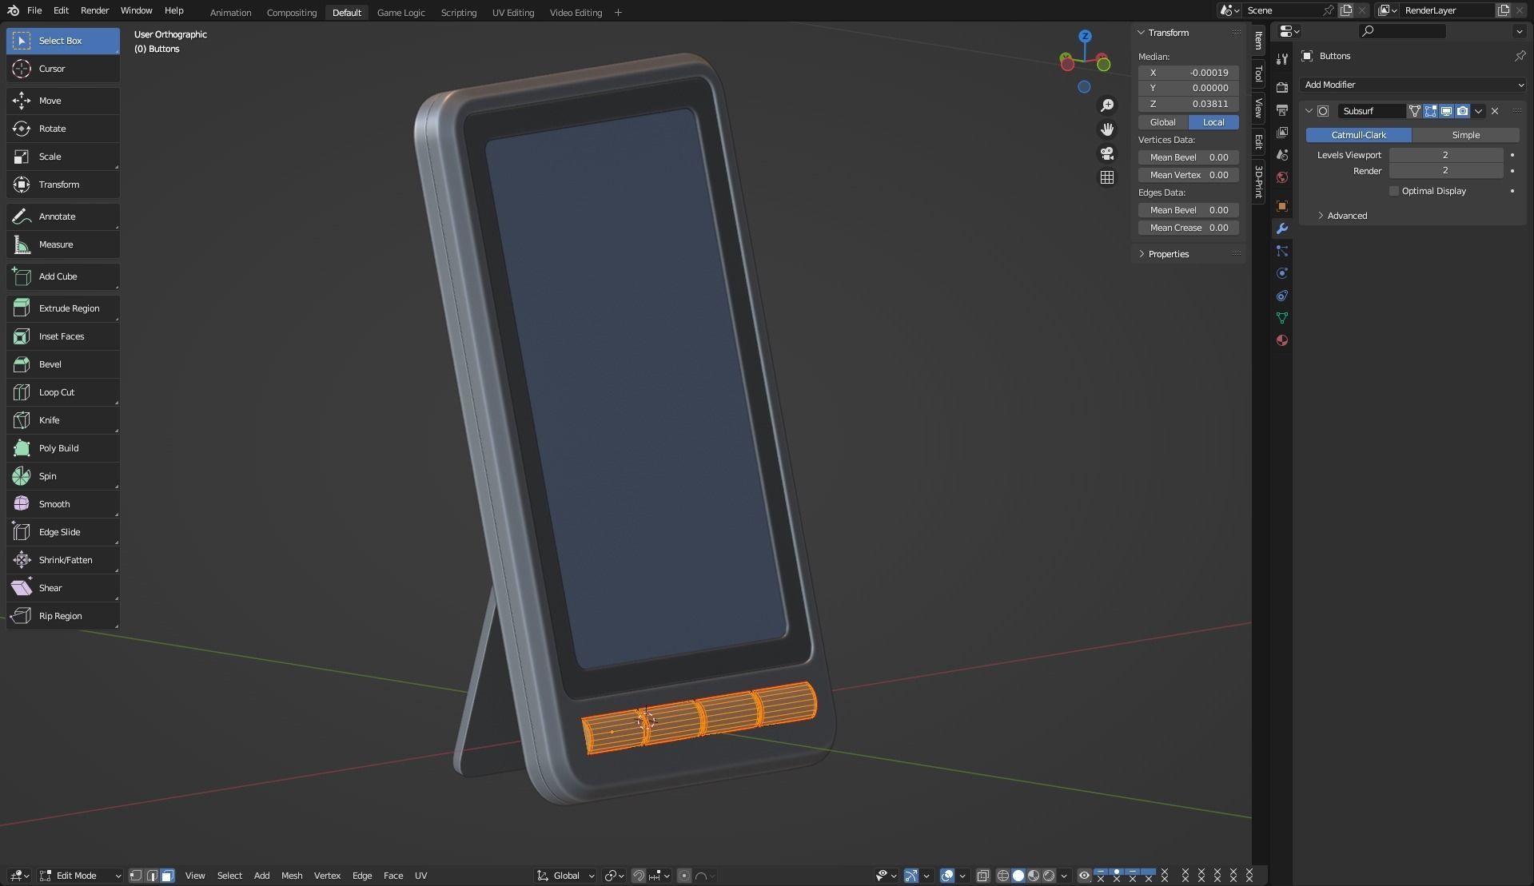Click the viewport zoom magnifier icon
1534x886 pixels.
1107,105
